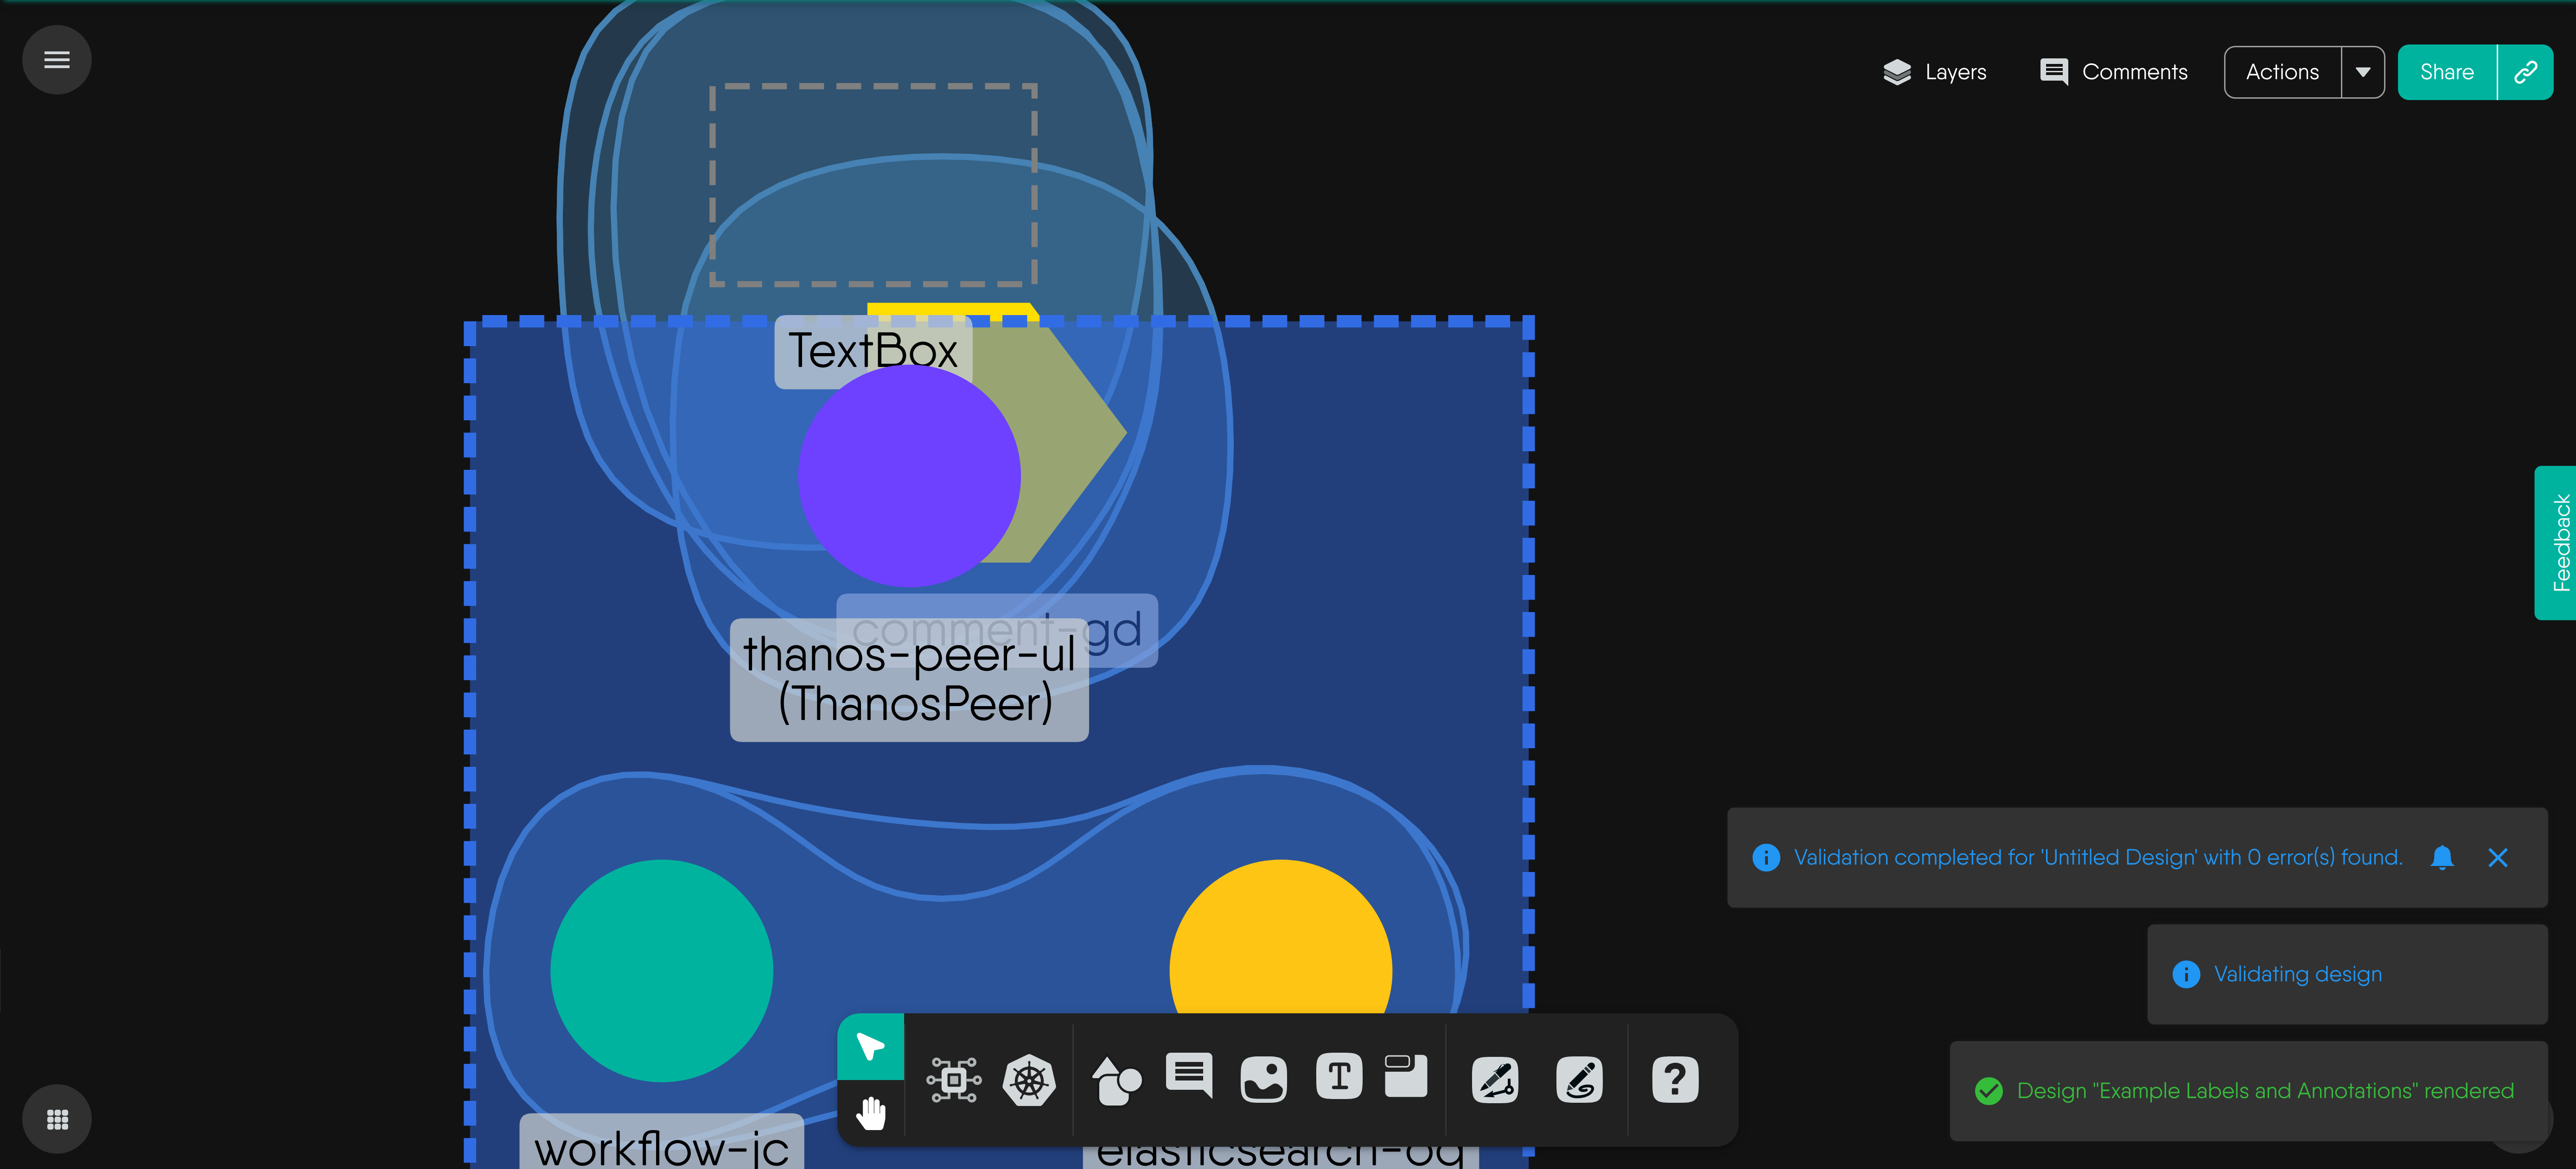Viewport: 2576px width, 1169px height.
Task: Select the pointer selection tool
Action: 870,1046
